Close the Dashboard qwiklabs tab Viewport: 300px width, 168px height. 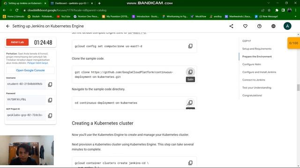coord(92,3)
